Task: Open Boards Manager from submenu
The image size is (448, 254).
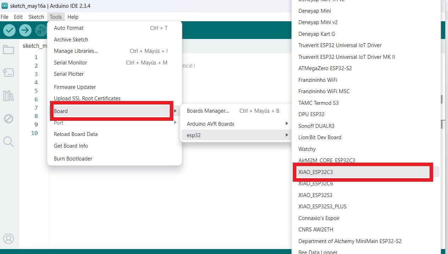Action: 236,111
